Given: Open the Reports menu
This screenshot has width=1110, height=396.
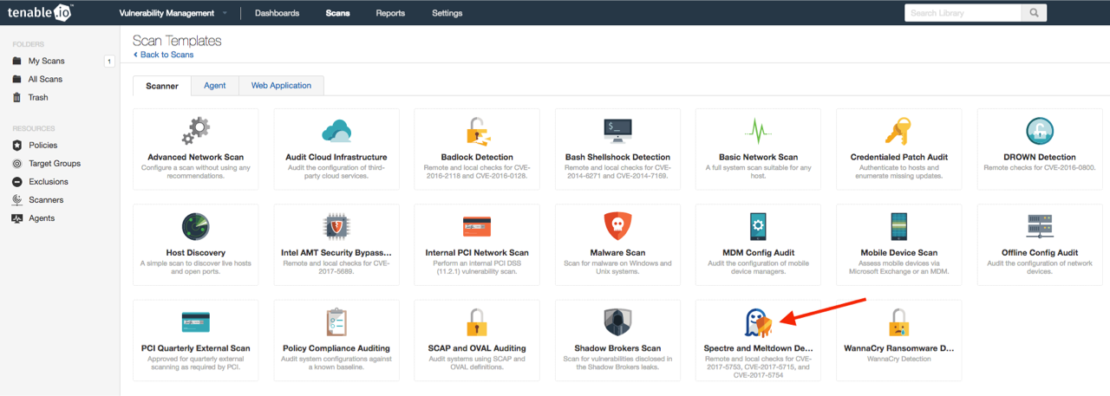Looking at the screenshot, I should pos(390,13).
